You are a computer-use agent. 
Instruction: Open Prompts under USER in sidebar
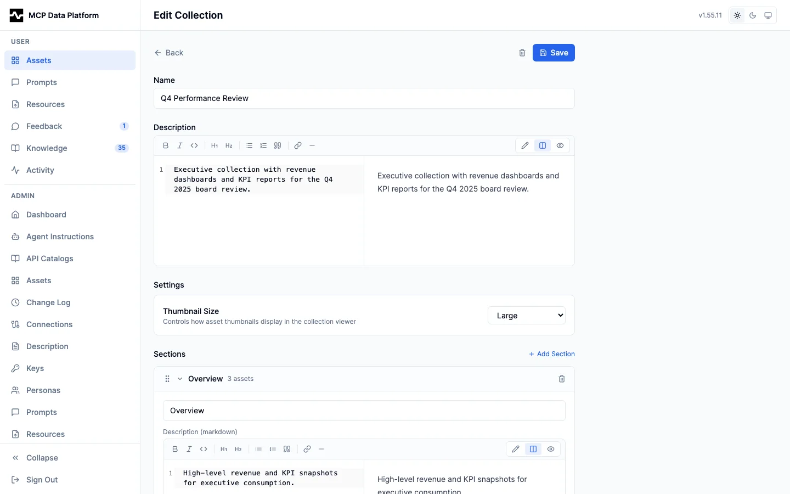[x=70, y=82]
